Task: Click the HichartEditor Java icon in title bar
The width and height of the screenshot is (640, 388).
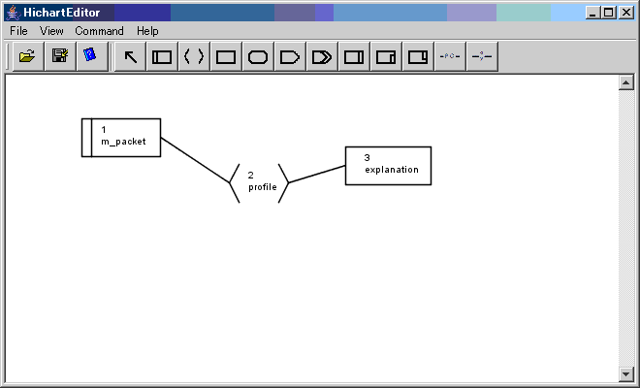Action: (13, 13)
